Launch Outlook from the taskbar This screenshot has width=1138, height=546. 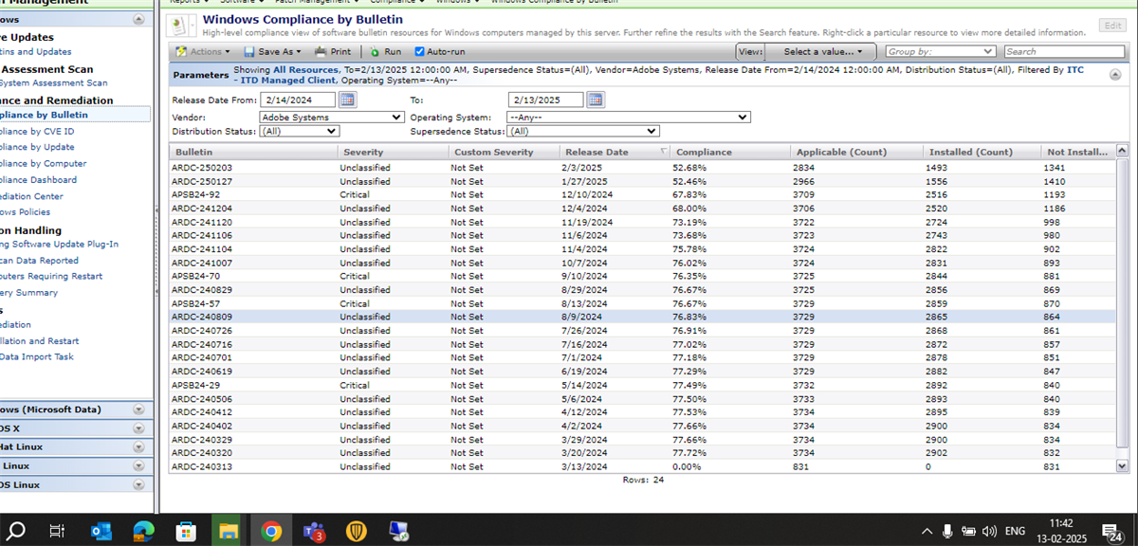101,531
